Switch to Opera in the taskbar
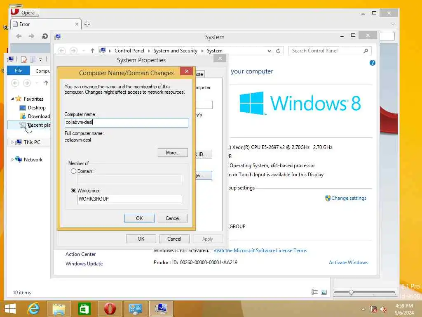422x317 pixels. pos(110,309)
